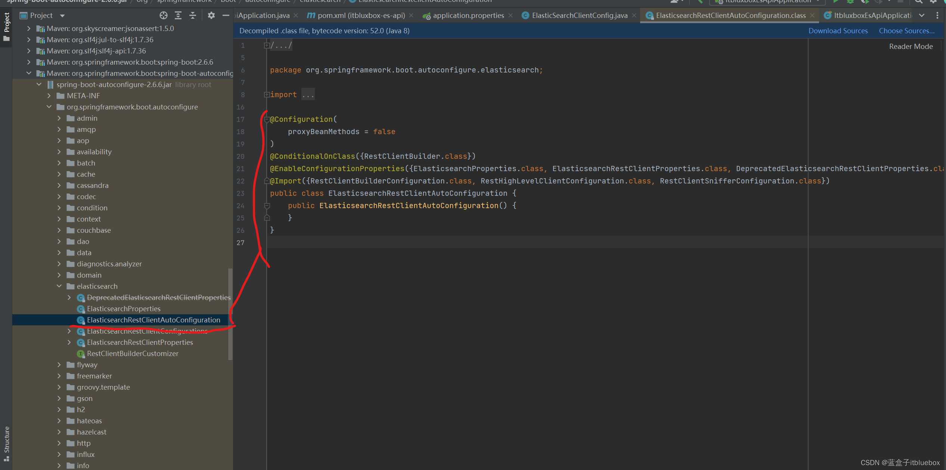Select the flyway package folder
This screenshot has height=470, width=946.
tap(87, 365)
